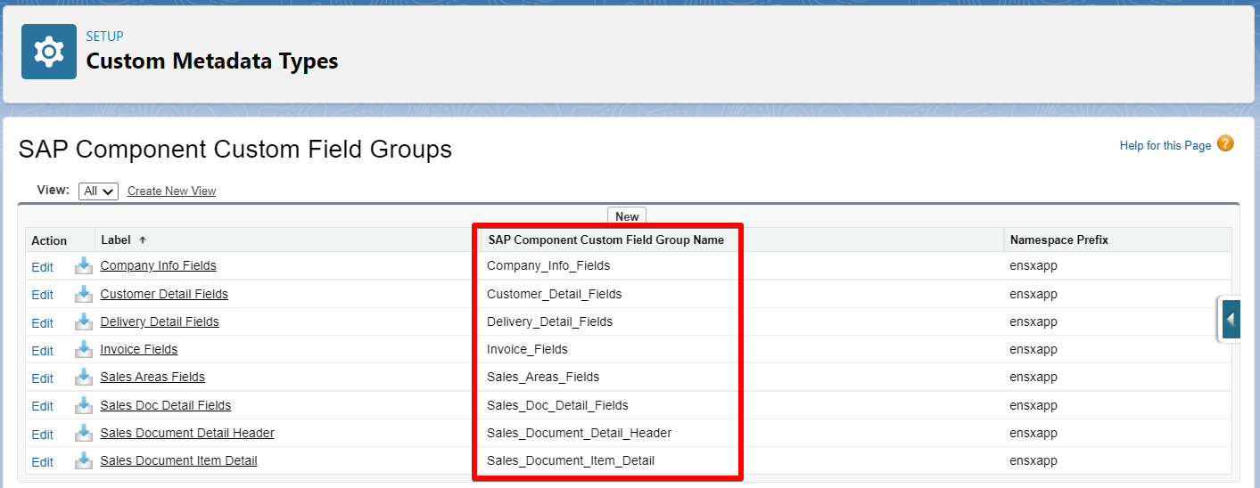
Task: Open the Sales Doc Detail Fields label link
Action: click(x=165, y=405)
